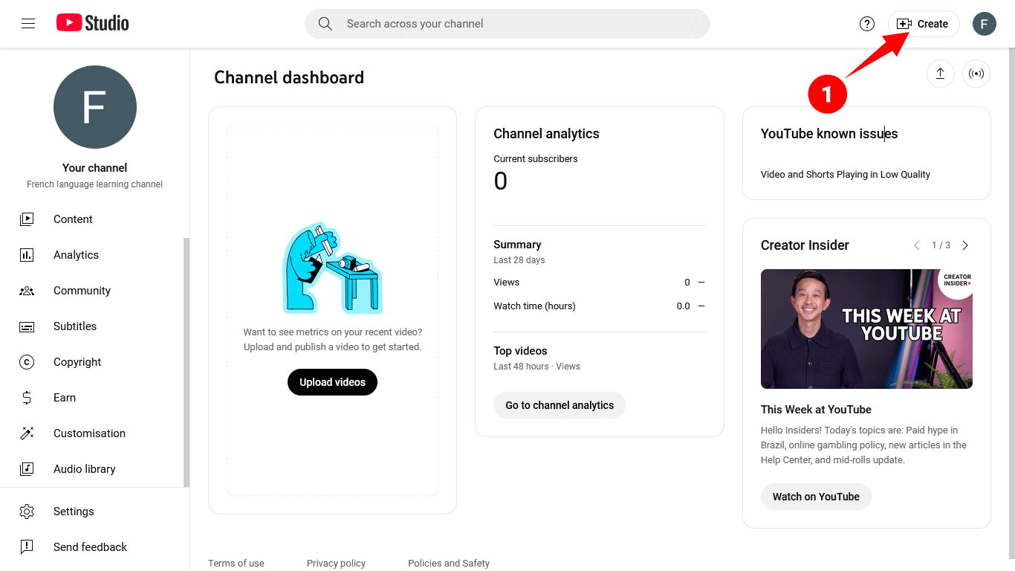Click the sidebar vertical scrollbar

point(187,362)
